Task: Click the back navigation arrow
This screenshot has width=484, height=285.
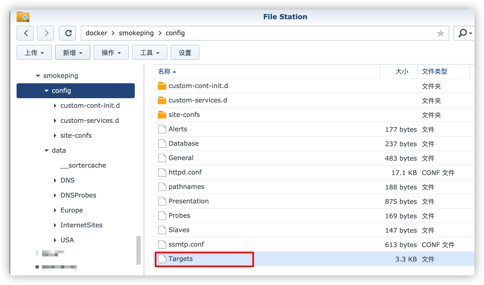Action: (25, 33)
